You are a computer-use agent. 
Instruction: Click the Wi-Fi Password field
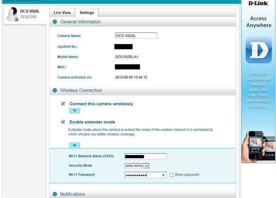click(x=146, y=175)
